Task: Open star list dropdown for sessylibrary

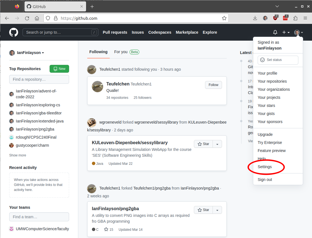Action: click(217, 144)
